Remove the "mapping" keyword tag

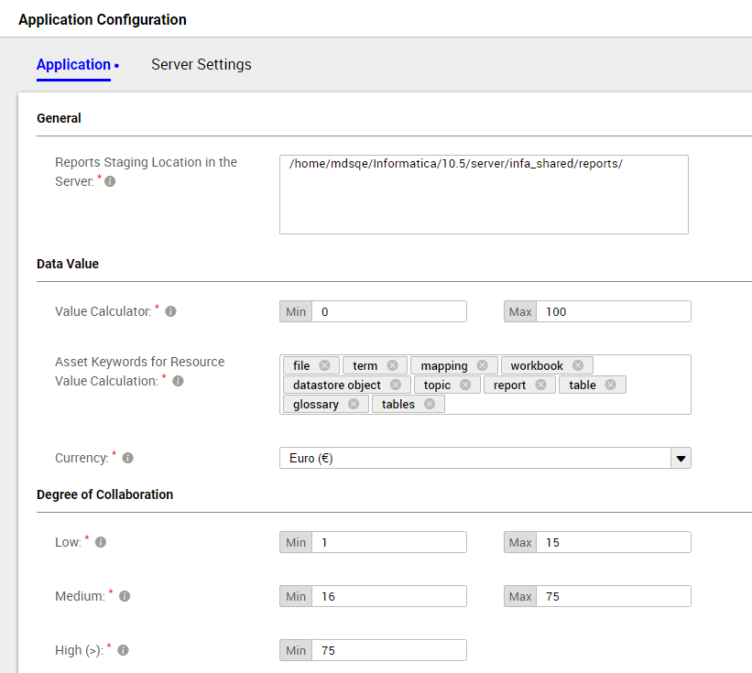483,365
